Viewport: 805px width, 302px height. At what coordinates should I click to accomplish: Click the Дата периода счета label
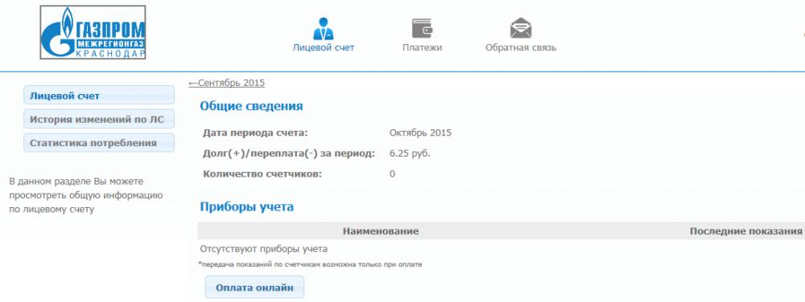coord(255,133)
